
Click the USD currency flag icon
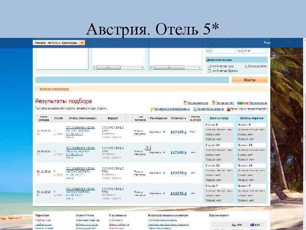click(234, 225)
